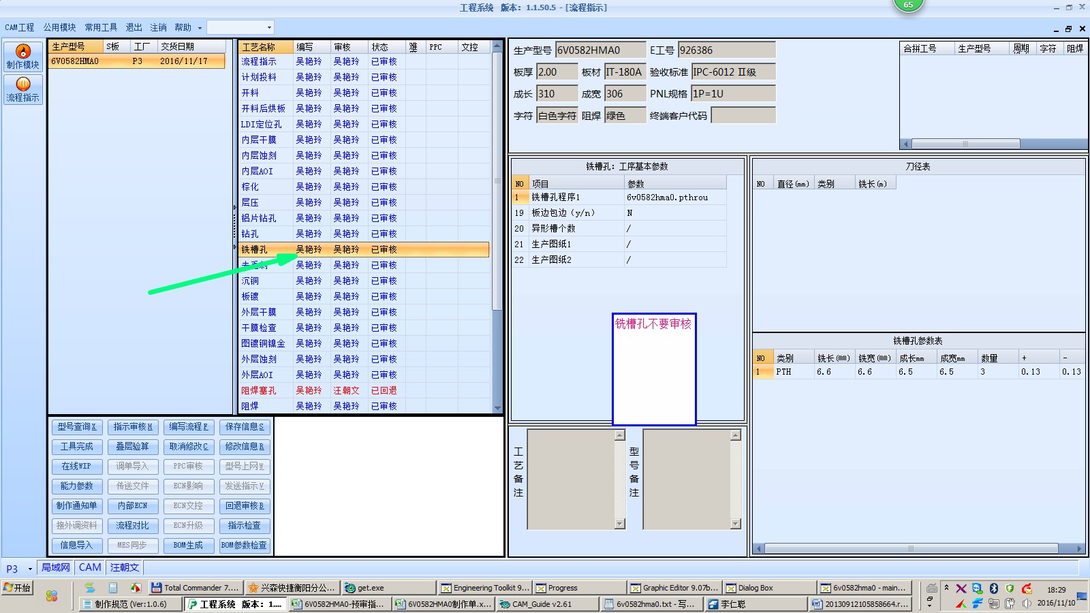Click the 保存信息S button
Screen dimensions: 1090x613
point(245,427)
